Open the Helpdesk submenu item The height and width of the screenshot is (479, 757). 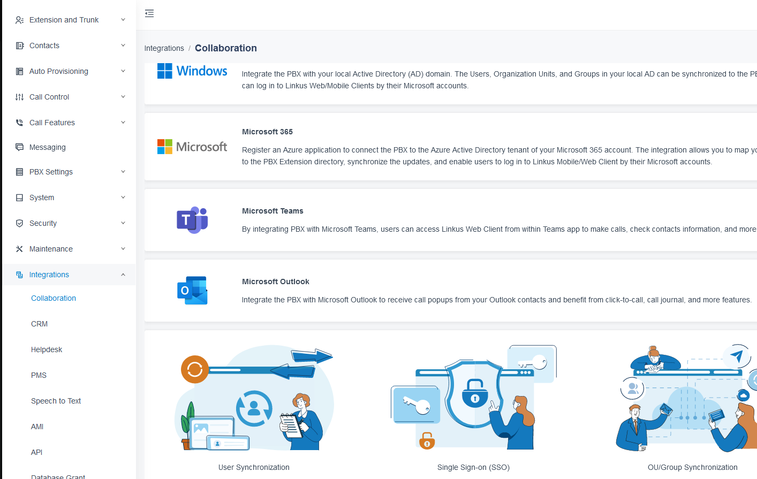(47, 349)
